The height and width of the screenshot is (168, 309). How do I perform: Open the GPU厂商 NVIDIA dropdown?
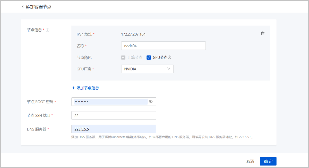(147, 69)
